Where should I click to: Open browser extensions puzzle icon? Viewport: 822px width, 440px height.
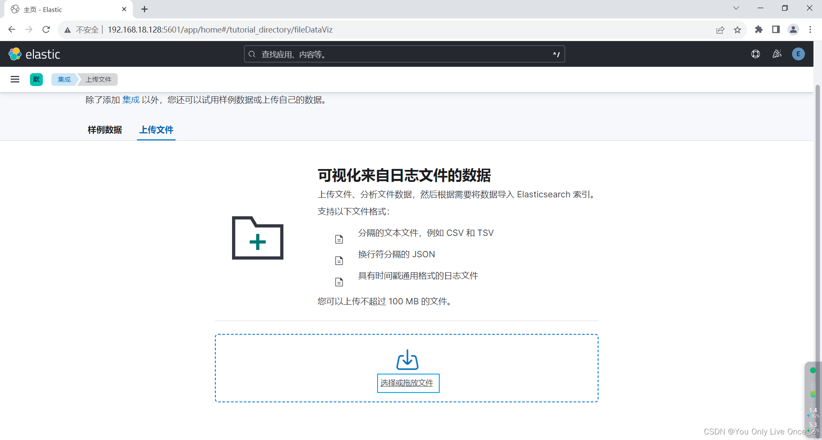pos(759,30)
